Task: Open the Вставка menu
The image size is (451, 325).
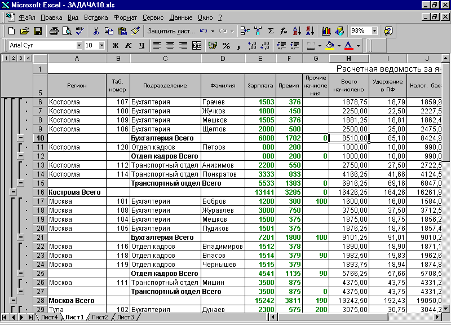Action: [96, 17]
